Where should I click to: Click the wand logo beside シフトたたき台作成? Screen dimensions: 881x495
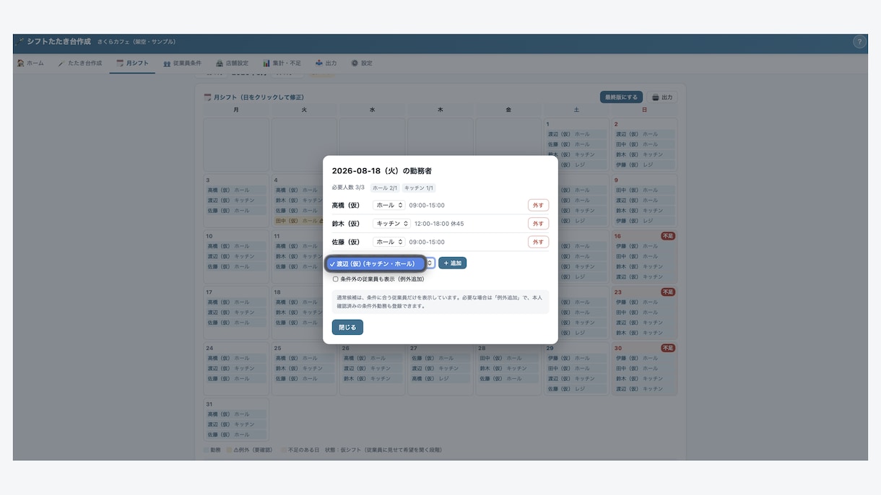[x=19, y=42]
